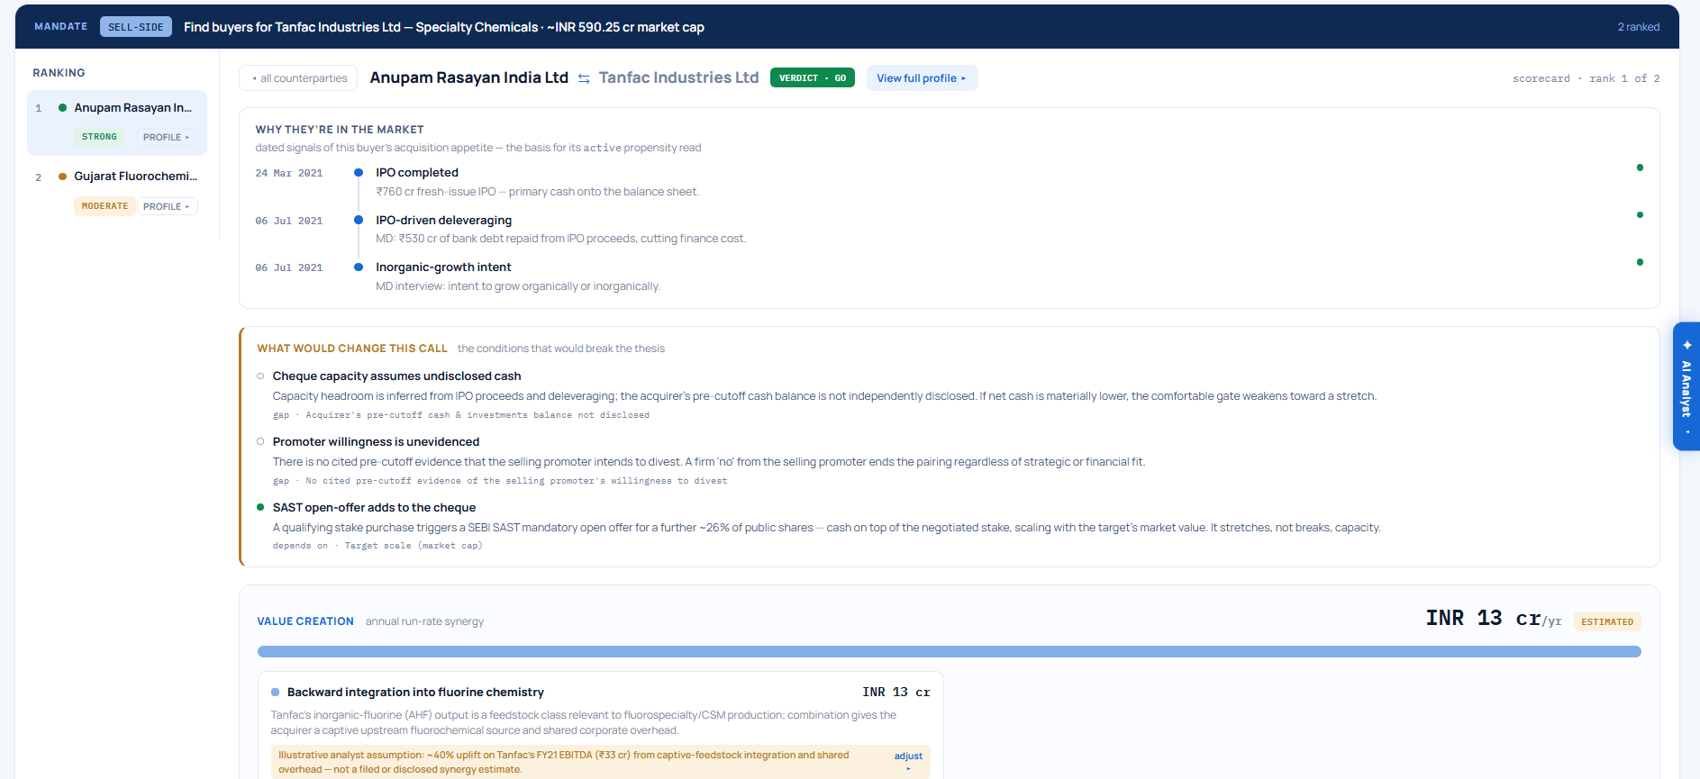Viewport: 1700px width, 779px height.
Task: Click 'WHY THEY'RE IN THE MARKET' heading
Action: pyautogui.click(x=340, y=130)
